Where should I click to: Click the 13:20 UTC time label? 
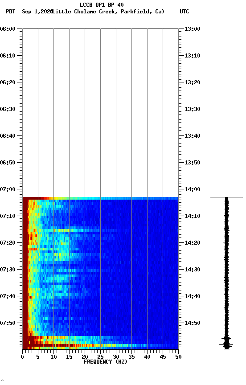pos(193,82)
